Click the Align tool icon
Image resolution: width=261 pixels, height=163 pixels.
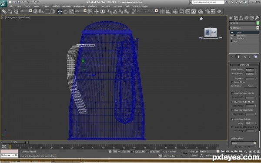click(168, 11)
